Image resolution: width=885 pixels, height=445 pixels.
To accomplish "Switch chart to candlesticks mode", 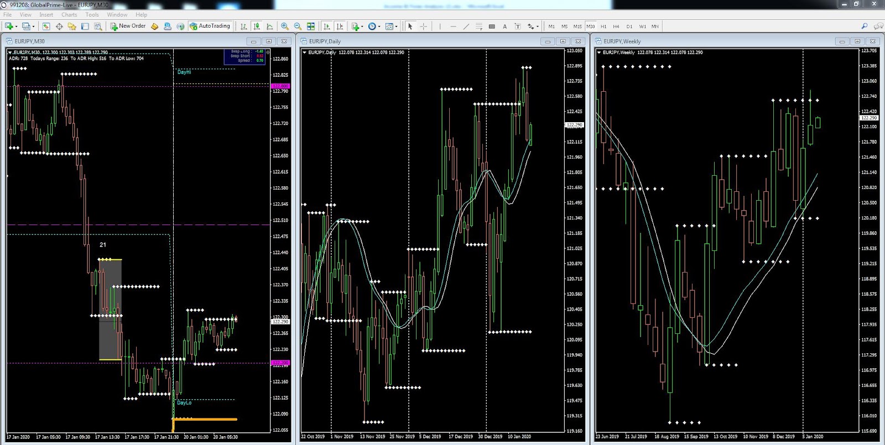I will click(257, 26).
